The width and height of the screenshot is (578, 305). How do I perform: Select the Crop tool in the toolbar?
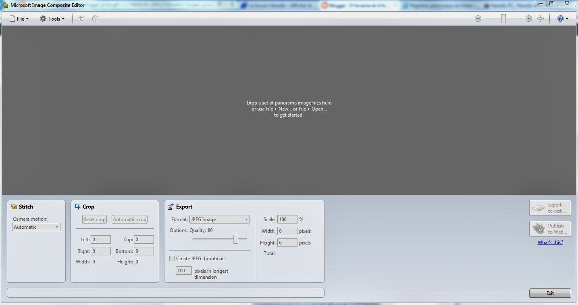(81, 18)
